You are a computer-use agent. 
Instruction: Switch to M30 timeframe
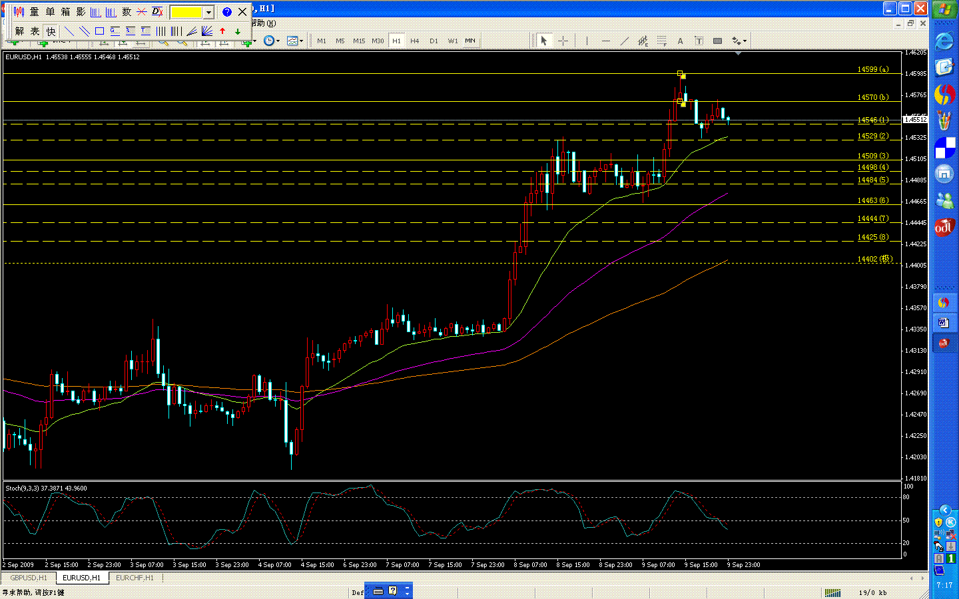pyautogui.click(x=378, y=41)
